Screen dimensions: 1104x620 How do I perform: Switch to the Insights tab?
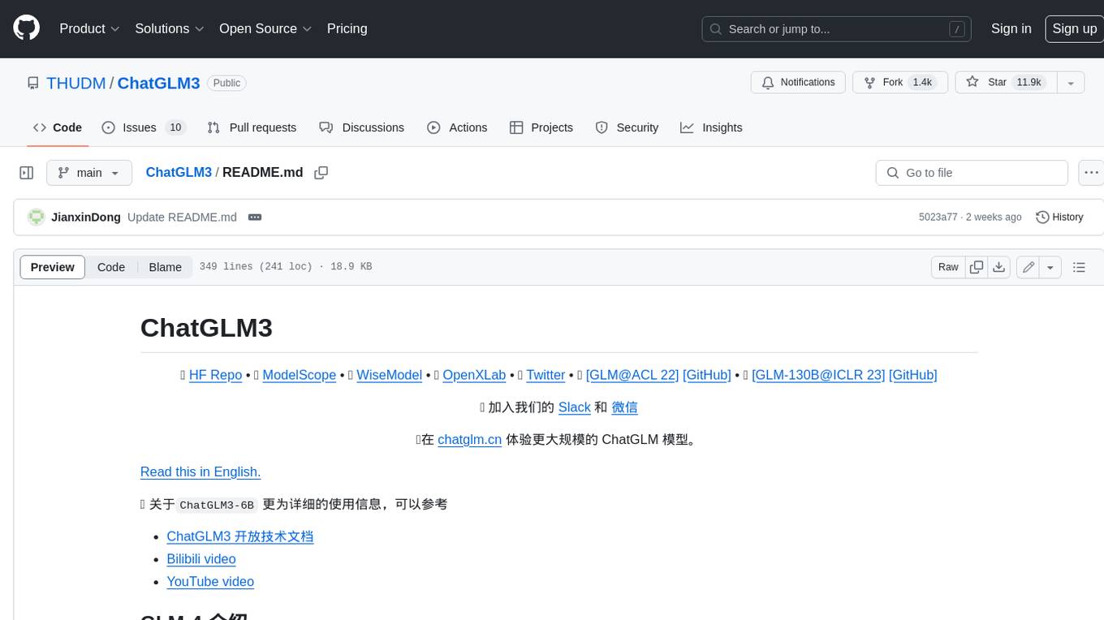pos(711,127)
